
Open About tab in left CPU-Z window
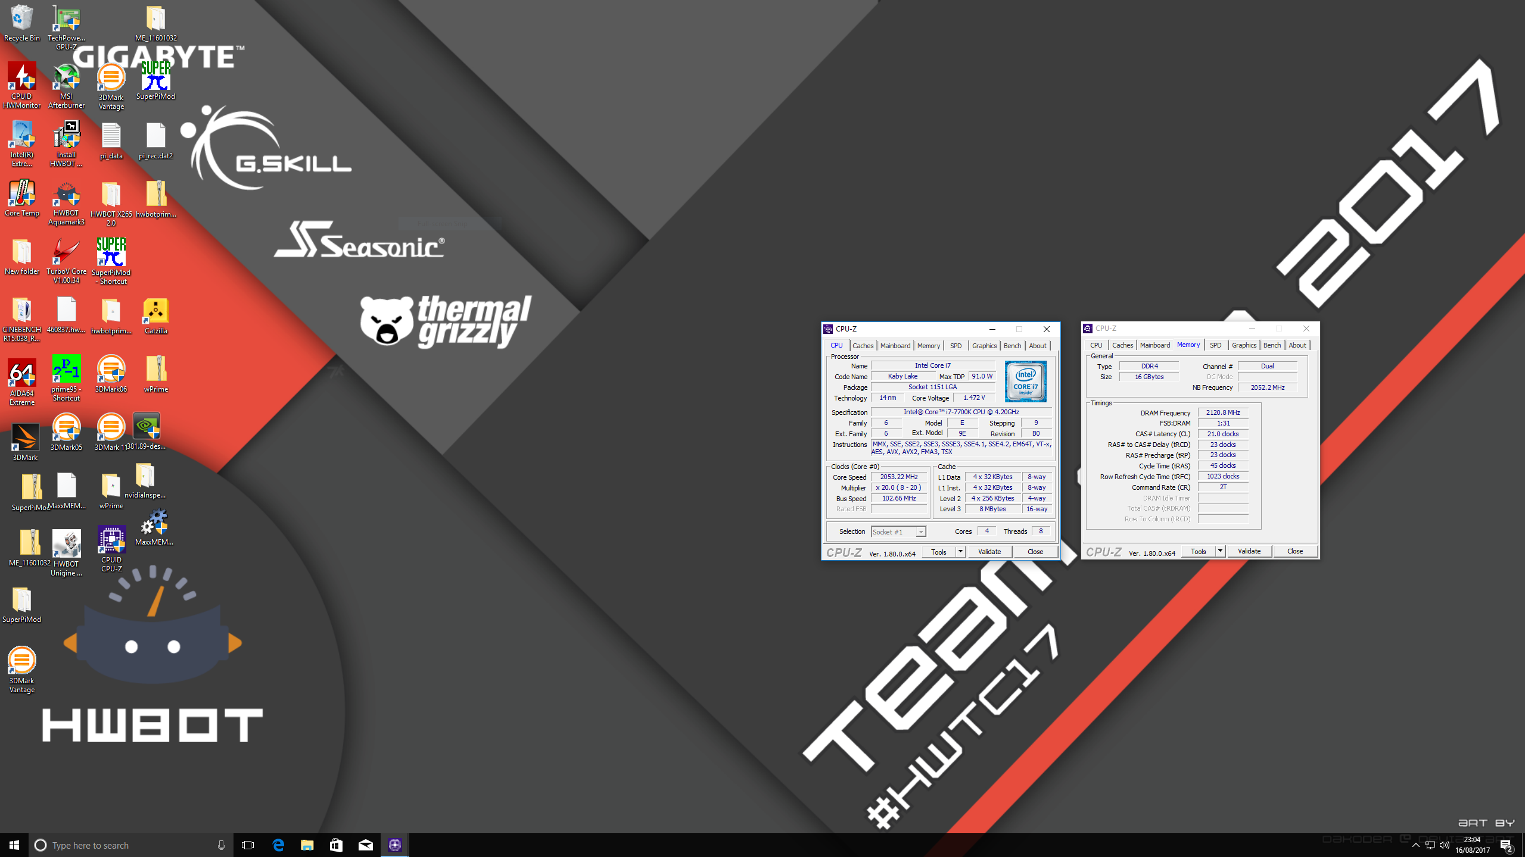pyautogui.click(x=1037, y=346)
